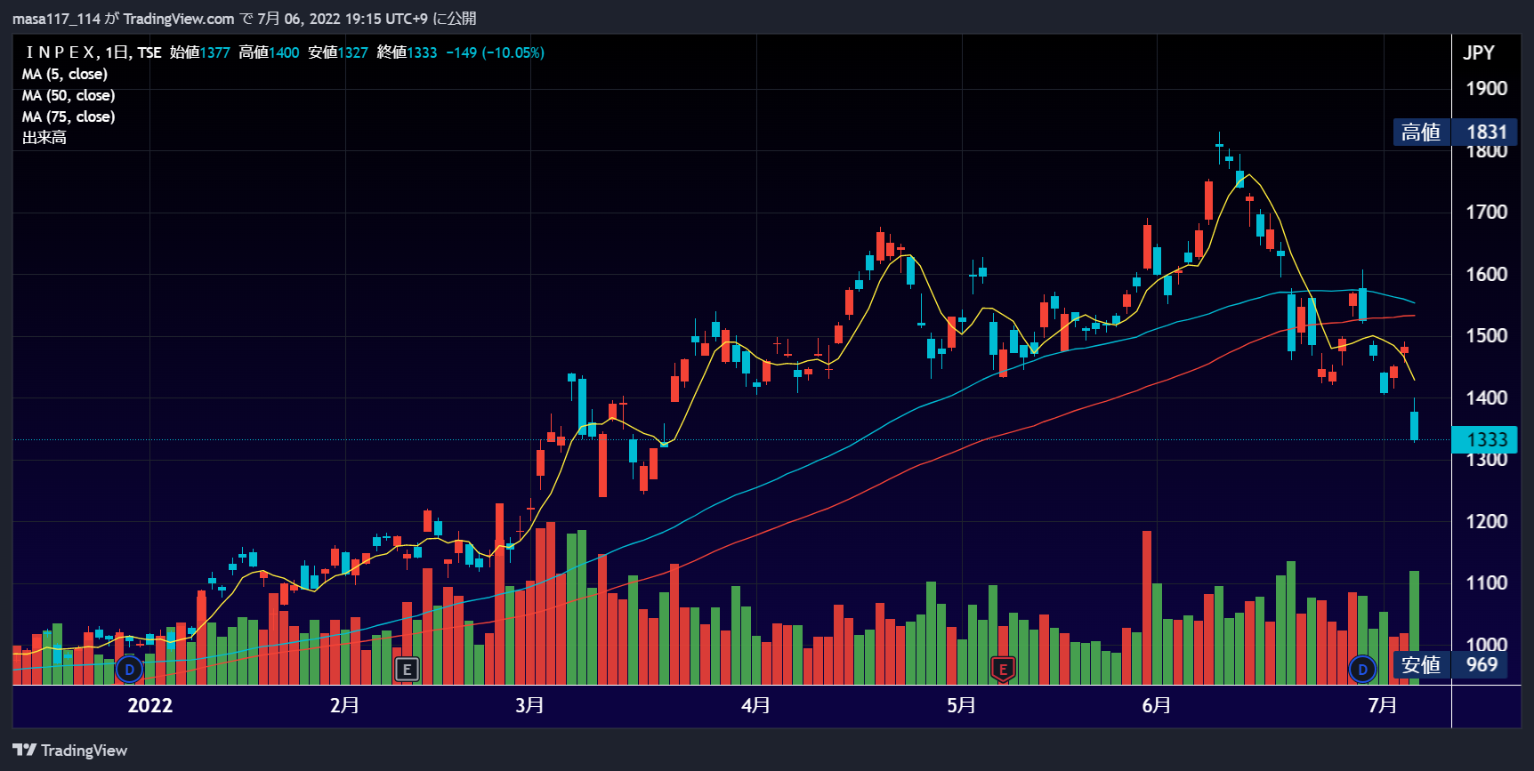Click the −149 (−10.05%) change value
Screen dimensions: 1534x771
click(496, 52)
